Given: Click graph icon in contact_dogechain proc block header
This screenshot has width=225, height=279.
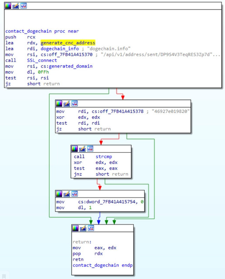Looking at the screenshot, I should [x=24, y=6].
